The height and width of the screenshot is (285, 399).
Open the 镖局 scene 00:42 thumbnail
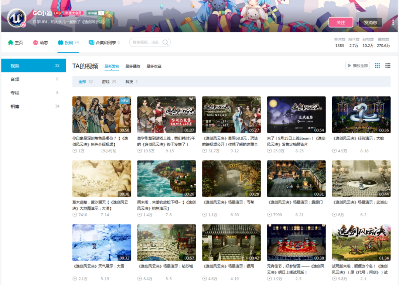[x=231, y=243]
